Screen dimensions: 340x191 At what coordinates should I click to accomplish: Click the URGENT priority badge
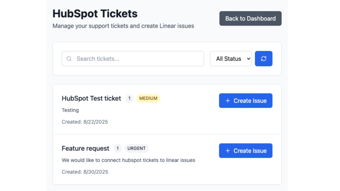click(137, 148)
